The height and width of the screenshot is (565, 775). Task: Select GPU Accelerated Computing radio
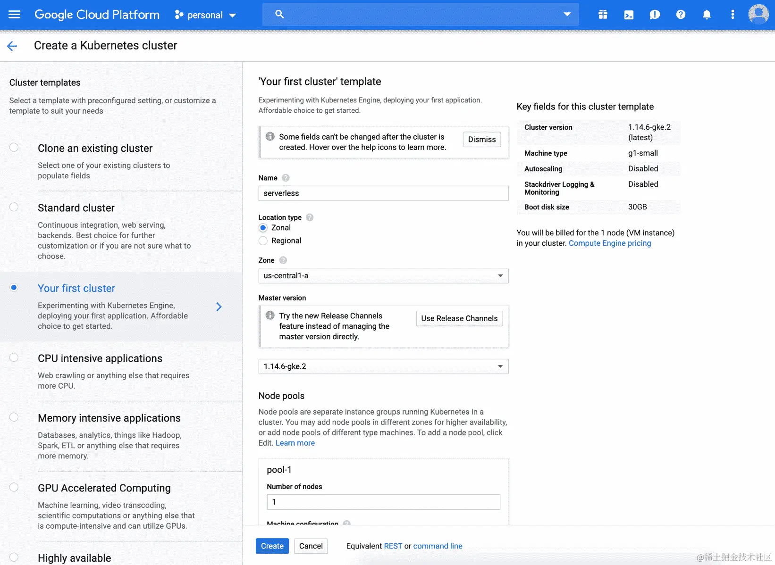click(x=14, y=487)
